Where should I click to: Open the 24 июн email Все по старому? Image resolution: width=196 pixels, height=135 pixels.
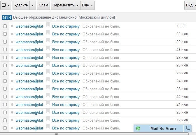click(66, 81)
